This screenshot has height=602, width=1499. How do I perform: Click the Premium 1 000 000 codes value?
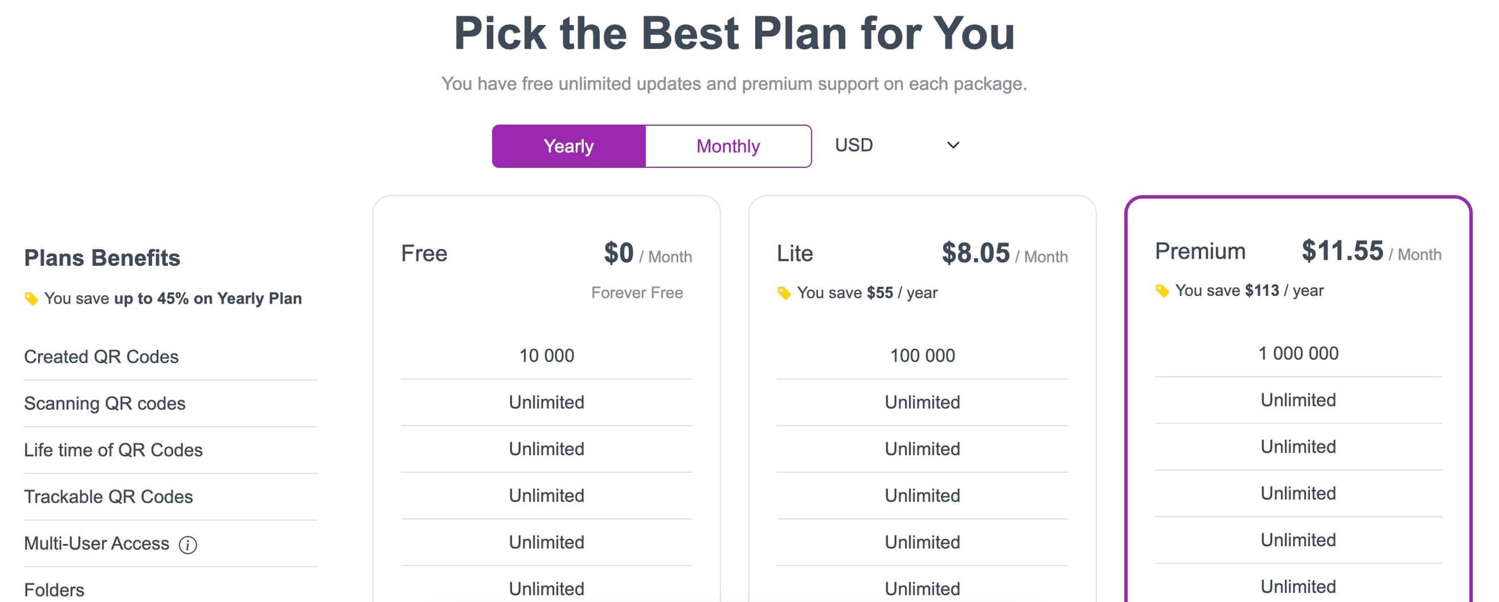(x=1298, y=353)
